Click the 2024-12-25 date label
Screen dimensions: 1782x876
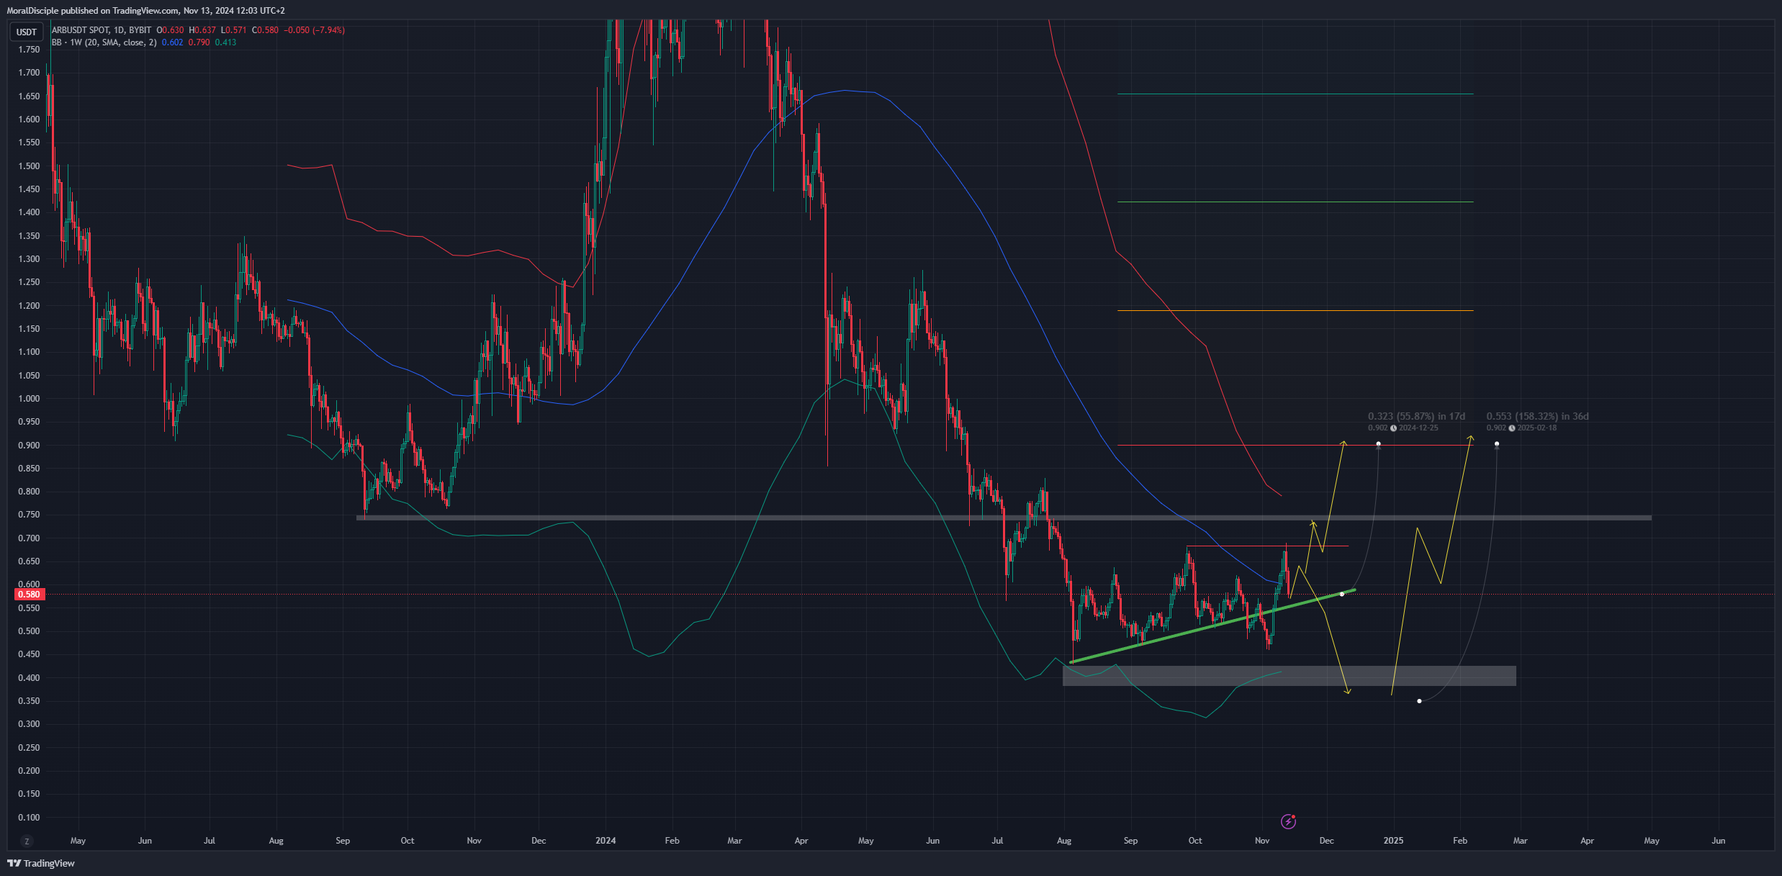pyautogui.click(x=1418, y=428)
